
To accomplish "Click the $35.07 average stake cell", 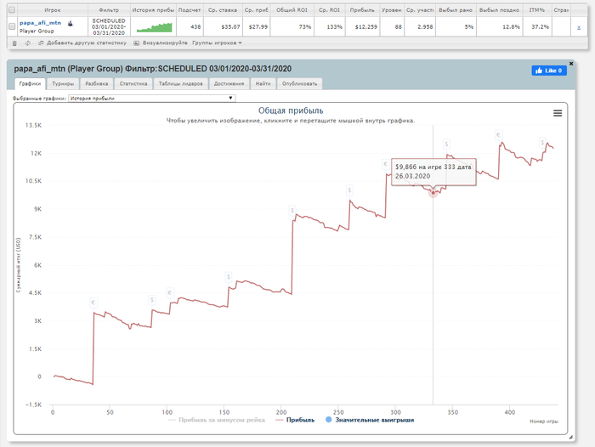I will click(x=223, y=26).
